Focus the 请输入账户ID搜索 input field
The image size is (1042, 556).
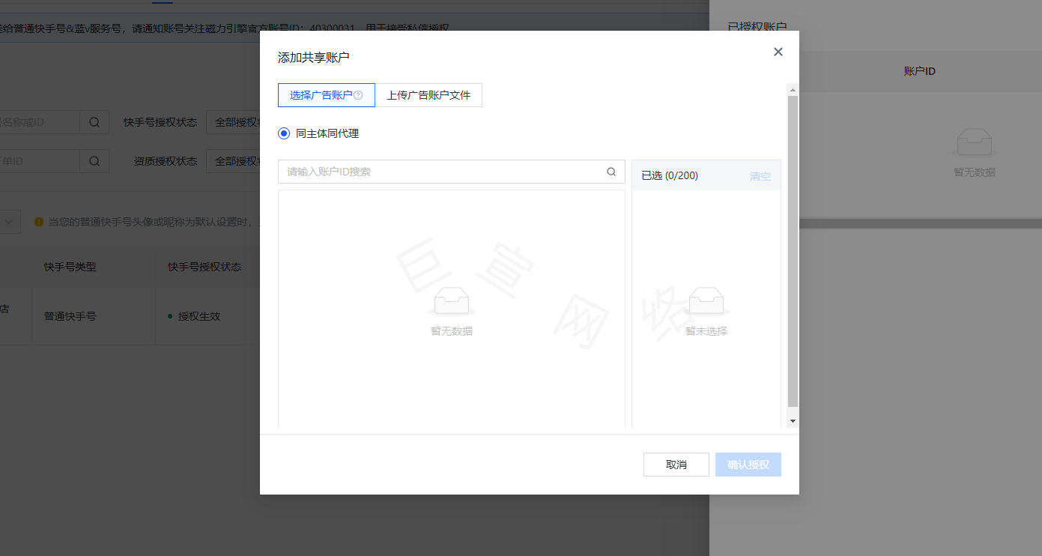coord(442,172)
